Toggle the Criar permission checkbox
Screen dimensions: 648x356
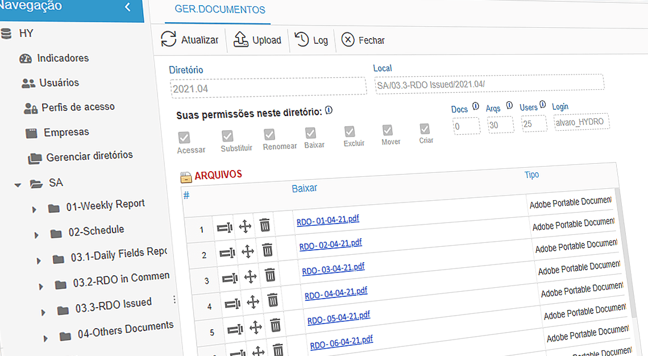[424, 129]
